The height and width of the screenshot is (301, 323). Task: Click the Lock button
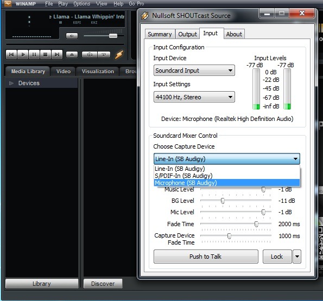[277, 257]
